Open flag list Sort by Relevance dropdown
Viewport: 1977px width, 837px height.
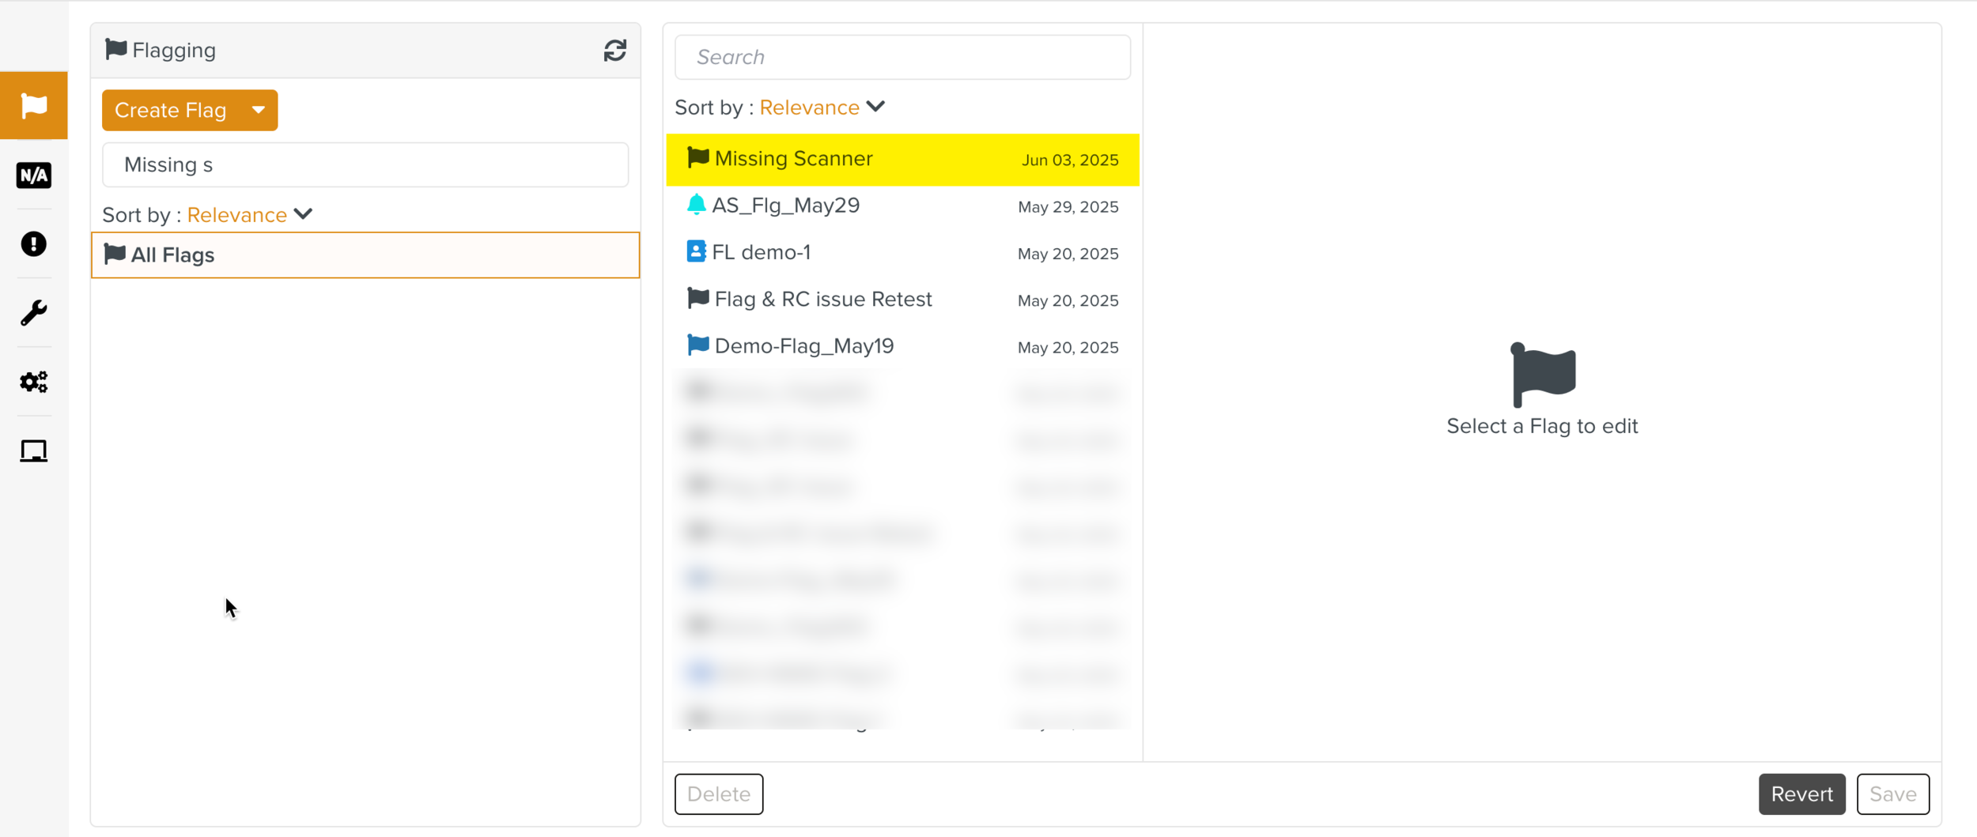822,107
